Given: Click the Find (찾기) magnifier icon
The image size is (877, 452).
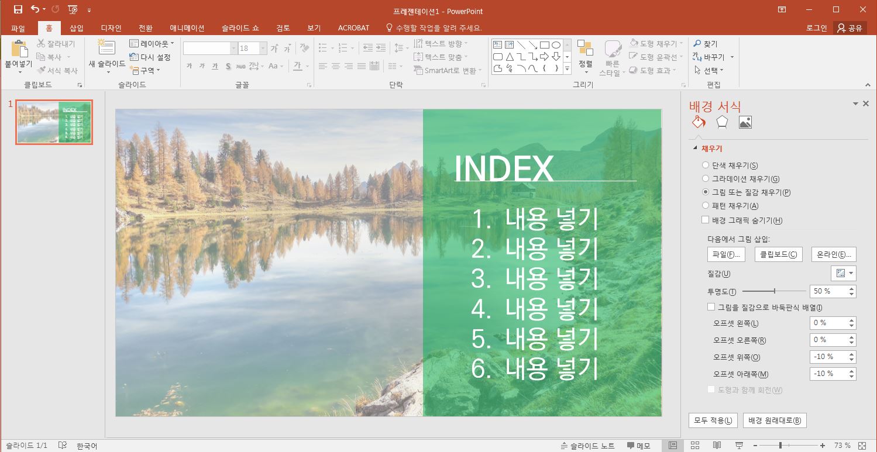Looking at the screenshot, I should 697,44.
